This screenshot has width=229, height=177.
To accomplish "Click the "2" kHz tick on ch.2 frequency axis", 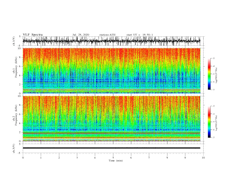I will coord(20,132).
